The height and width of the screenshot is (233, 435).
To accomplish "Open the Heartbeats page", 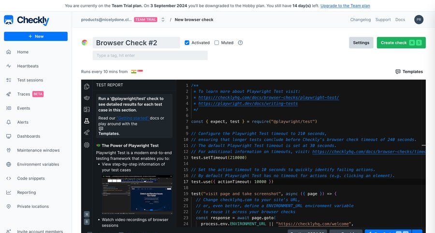I will (x=28, y=66).
